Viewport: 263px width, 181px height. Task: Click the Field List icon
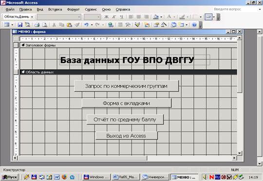(x=120, y=25)
